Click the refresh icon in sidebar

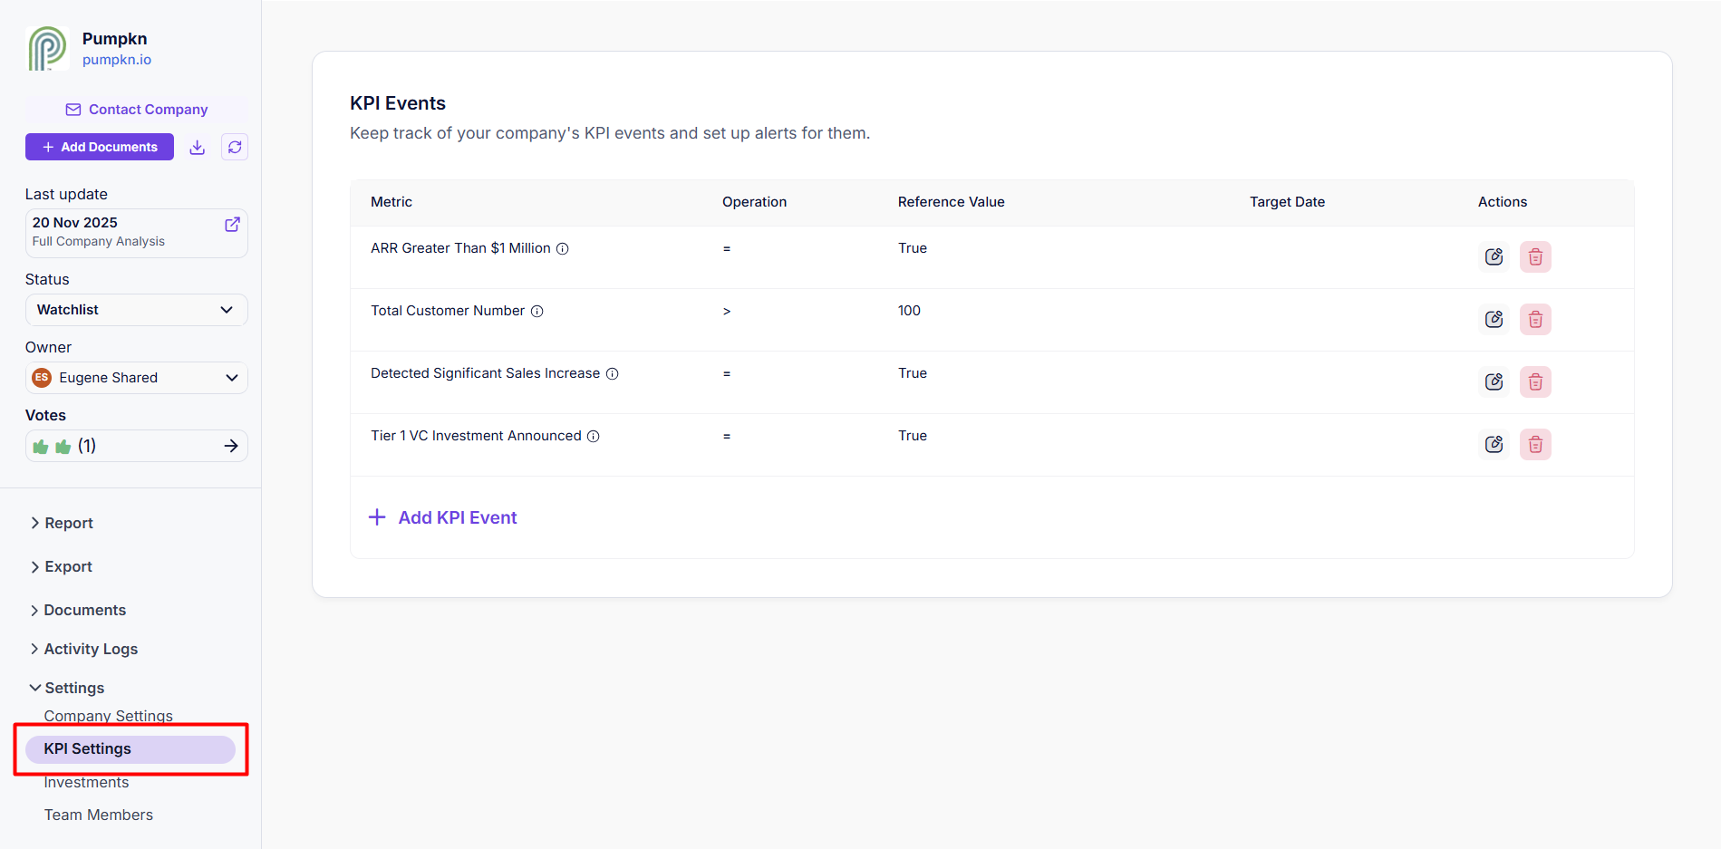click(235, 147)
